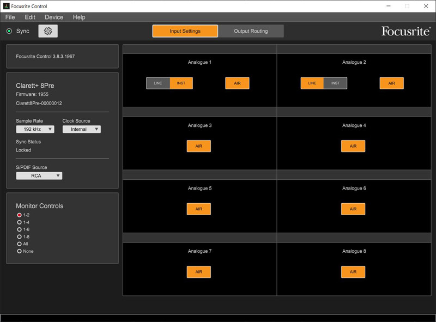Choose the All monitor control option

[x=20, y=244]
